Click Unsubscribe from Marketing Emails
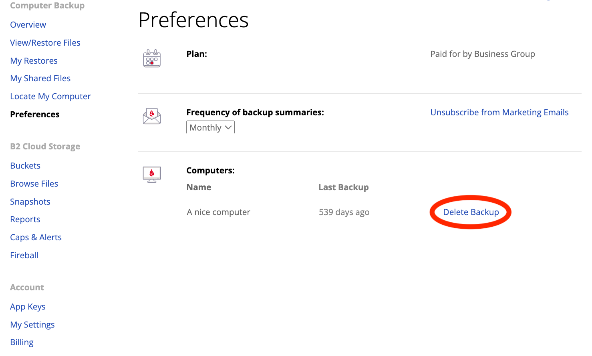This screenshot has height=356, width=592. click(499, 113)
